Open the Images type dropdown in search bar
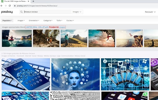 (x=77, y=12)
